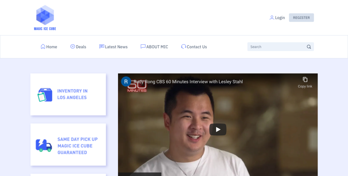Select the Same Day Pick Up card
348x176 pixels.
(68, 144)
